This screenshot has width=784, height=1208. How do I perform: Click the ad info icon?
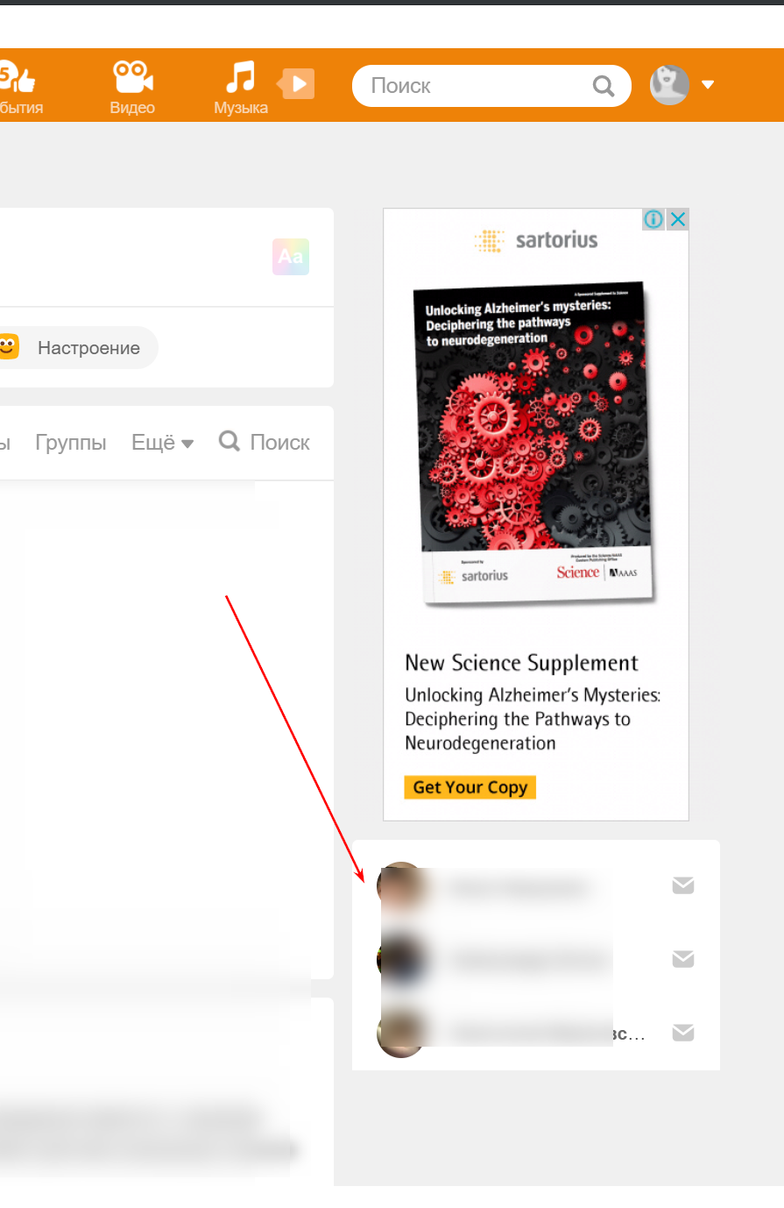click(x=653, y=219)
